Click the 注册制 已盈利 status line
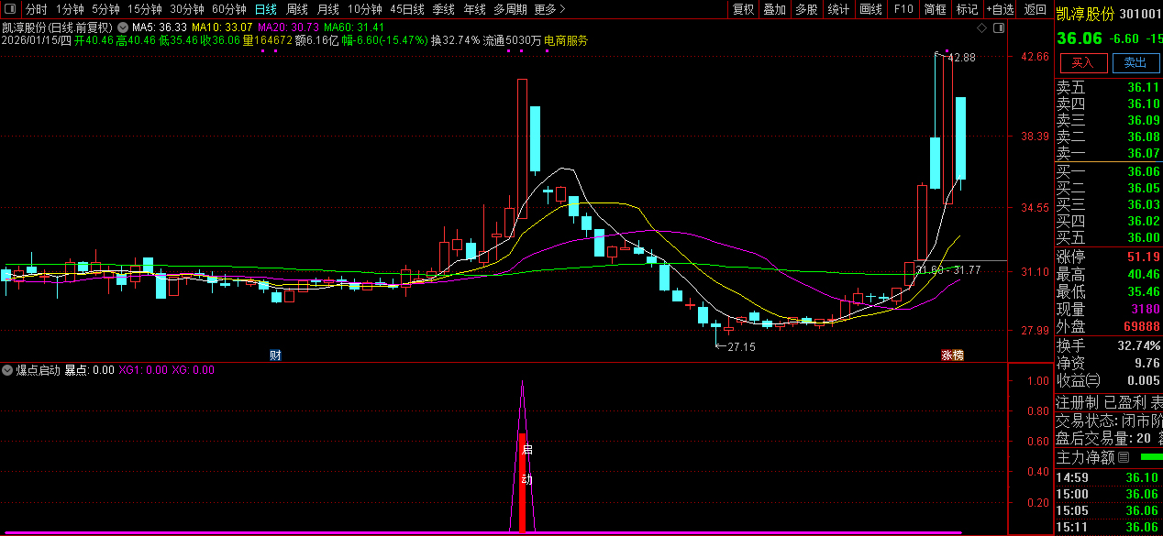Viewport: 1163px width, 536px height. pos(1109,402)
